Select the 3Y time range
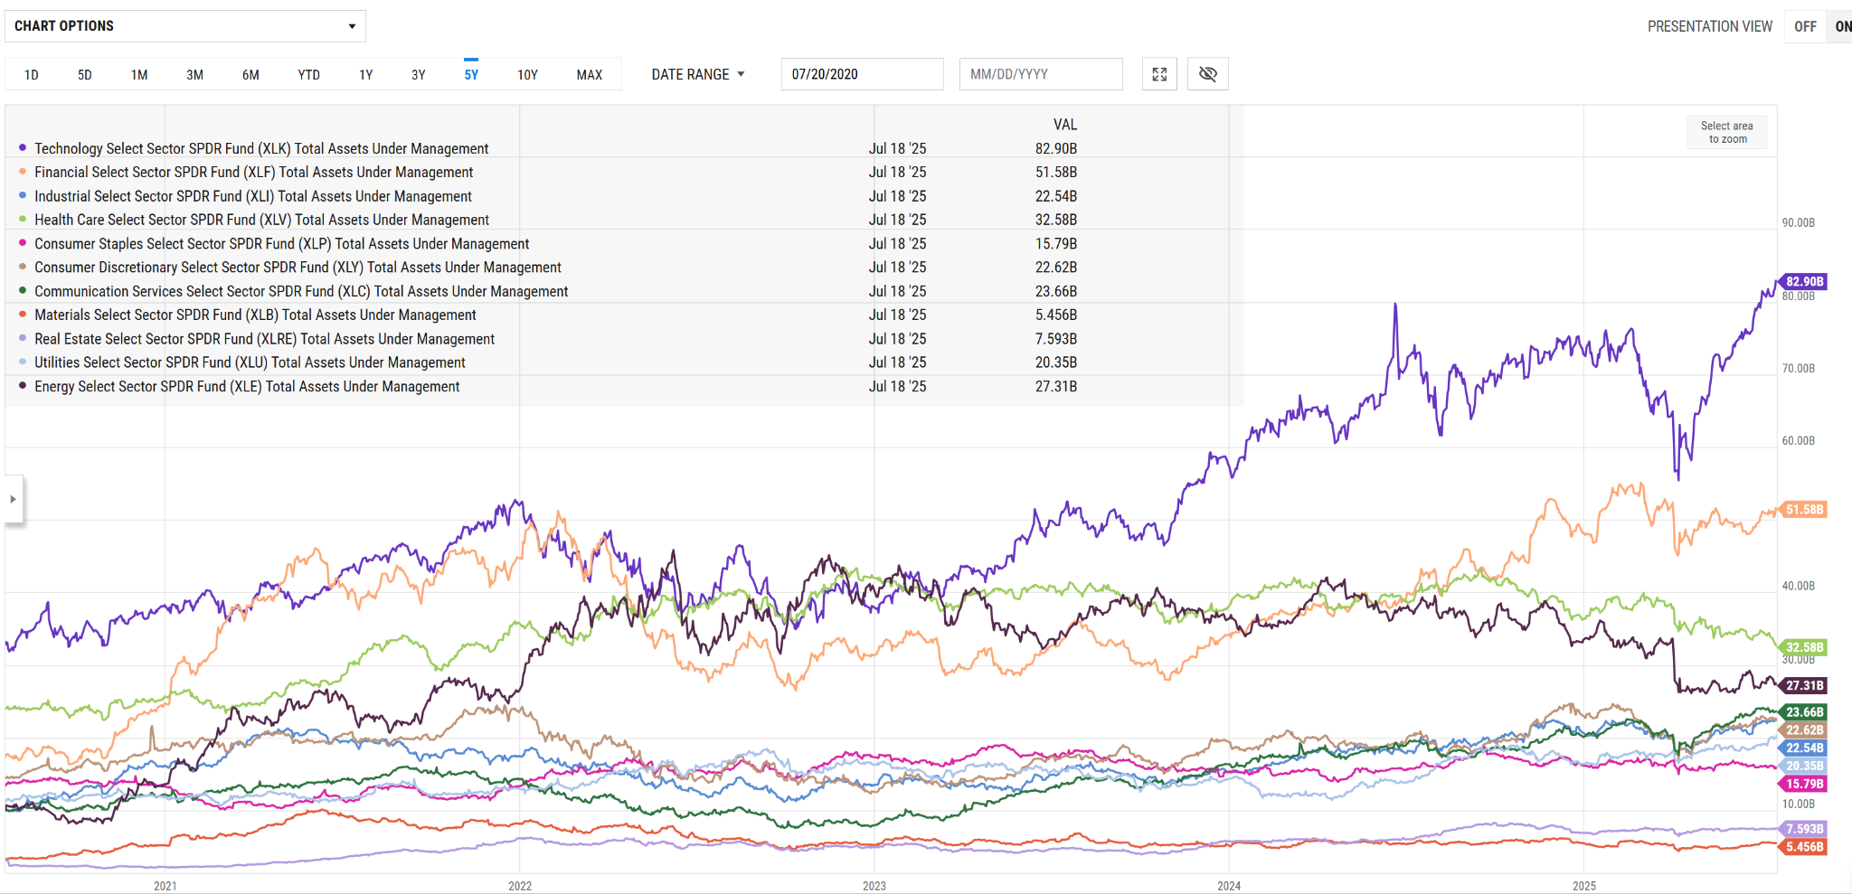Viewport: 1852px width, 894px height. pyautogui.click(x=419, y=75)
